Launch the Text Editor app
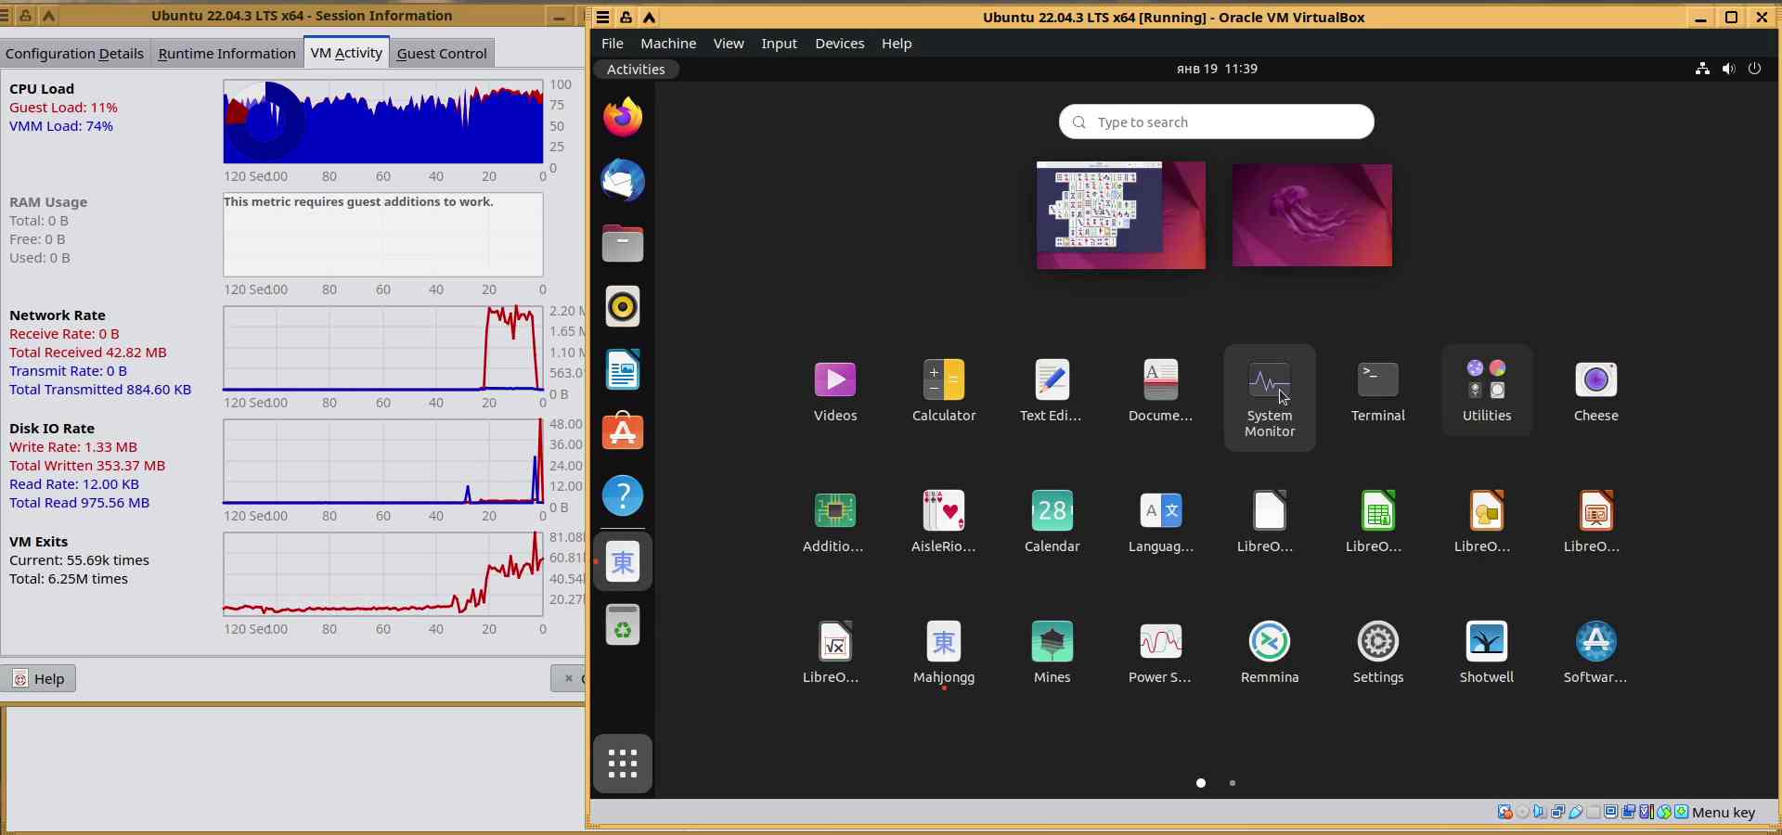Viewport: 1782px width, 835px height. coord(1052,391)
